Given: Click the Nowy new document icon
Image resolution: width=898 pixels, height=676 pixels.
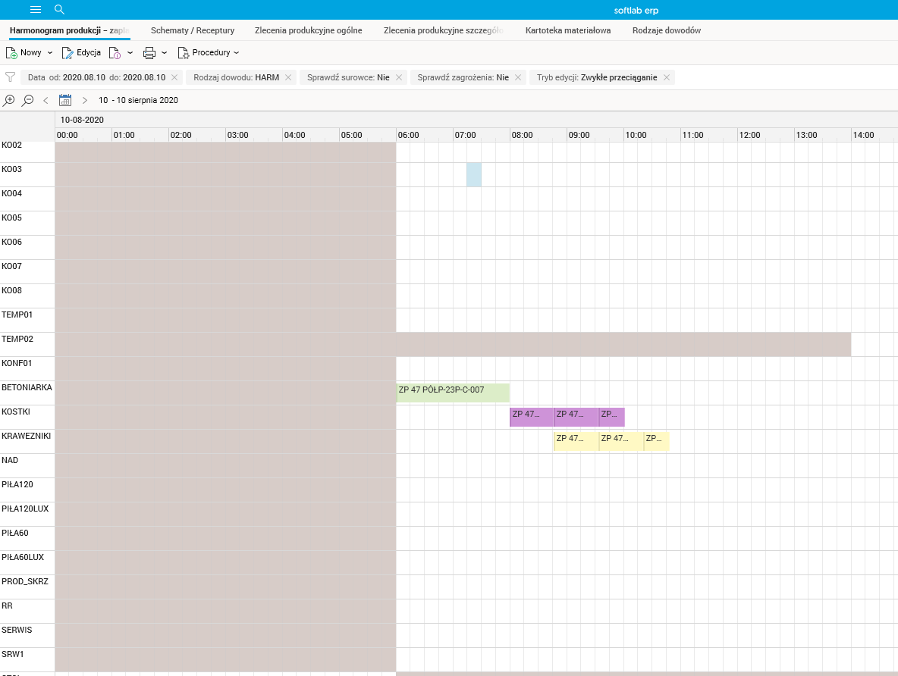Looking at the screenshot, I should pos(11,52).
